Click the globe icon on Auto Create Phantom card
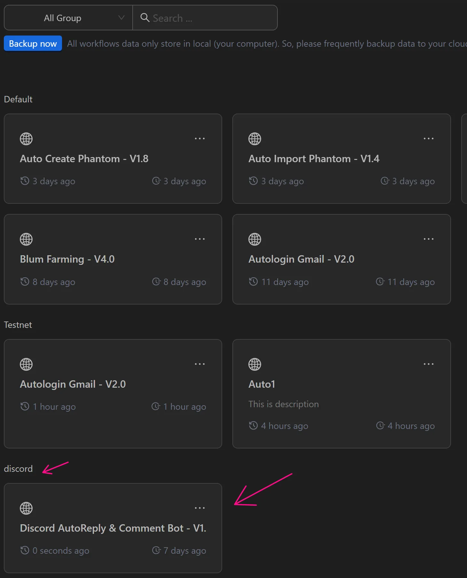Viewport: 467px width, 578px height. click(x=26, y=139)
